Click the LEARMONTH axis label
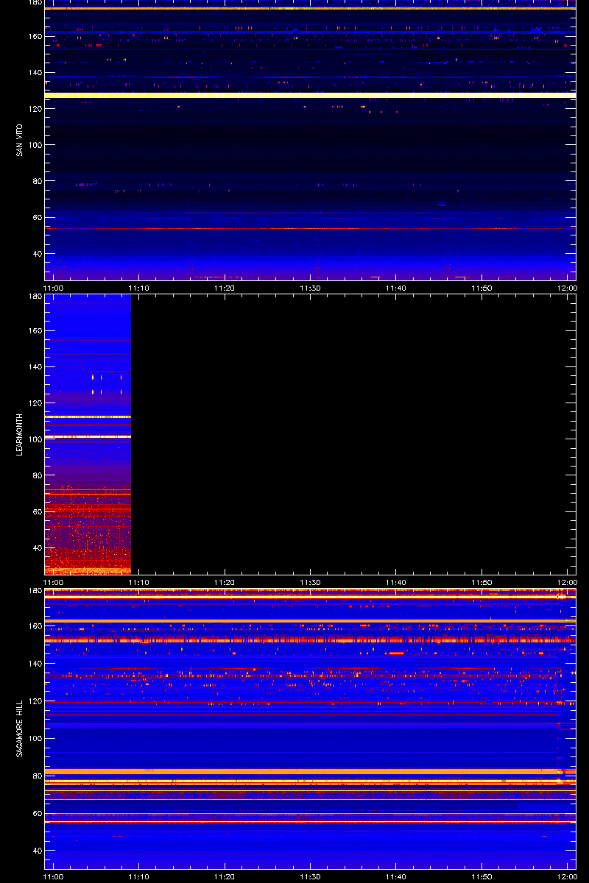This screenshot has width=589, height=883. click(x=20, y=434)
